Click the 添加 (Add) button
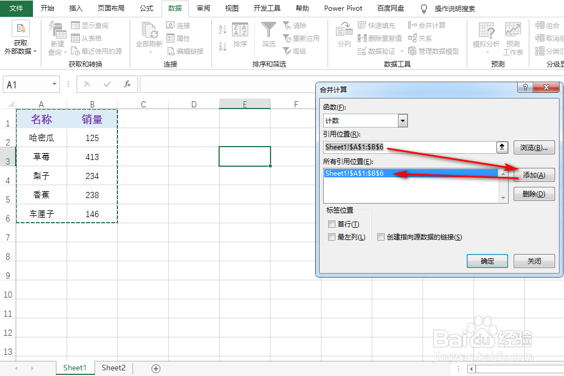 [x=533, y=175]
